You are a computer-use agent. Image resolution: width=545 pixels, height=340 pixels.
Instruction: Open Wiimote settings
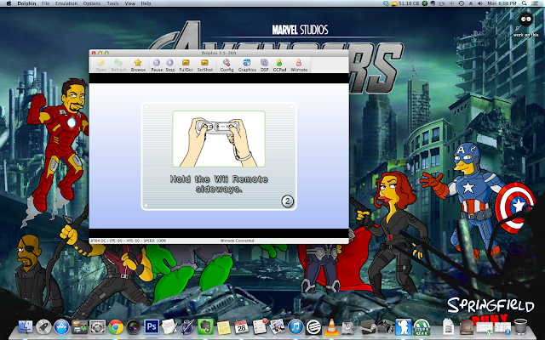[x=299, y=65]
